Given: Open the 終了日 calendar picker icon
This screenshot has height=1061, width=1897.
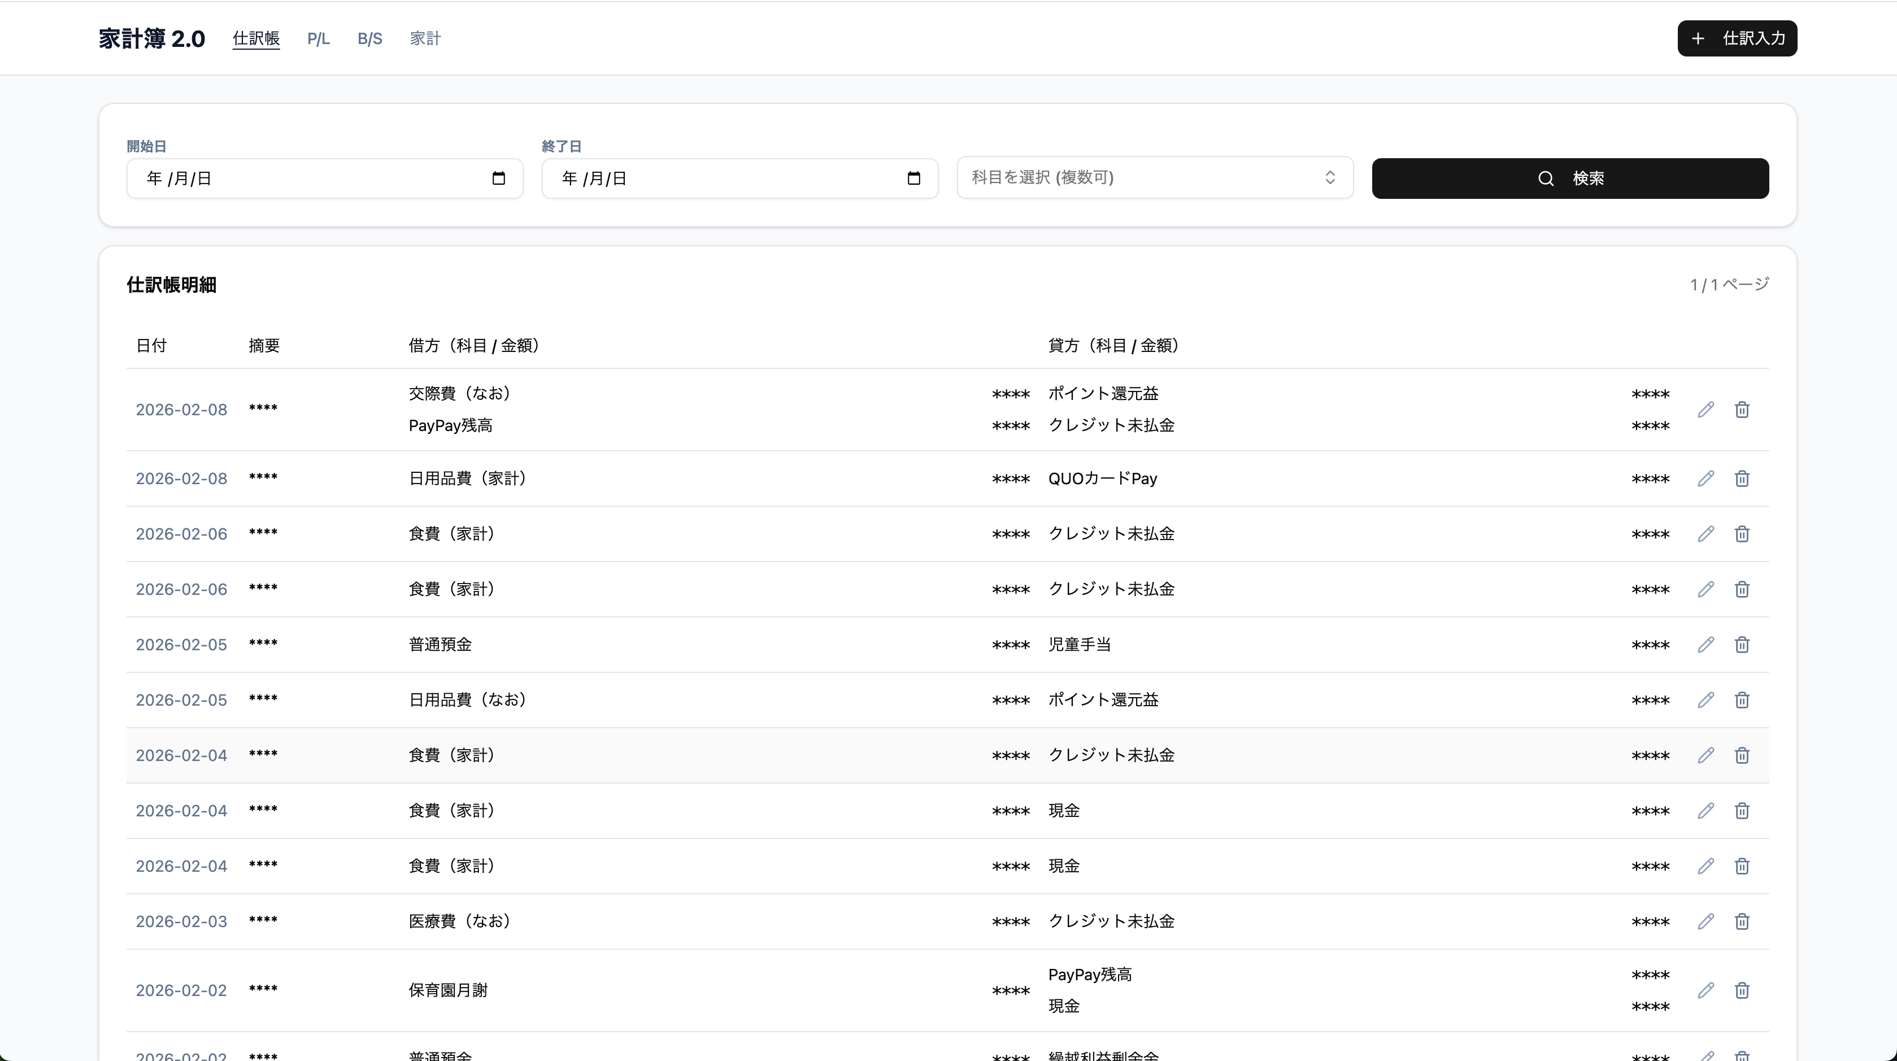Looking at the screenshot, I should click(x=914, y=178).
